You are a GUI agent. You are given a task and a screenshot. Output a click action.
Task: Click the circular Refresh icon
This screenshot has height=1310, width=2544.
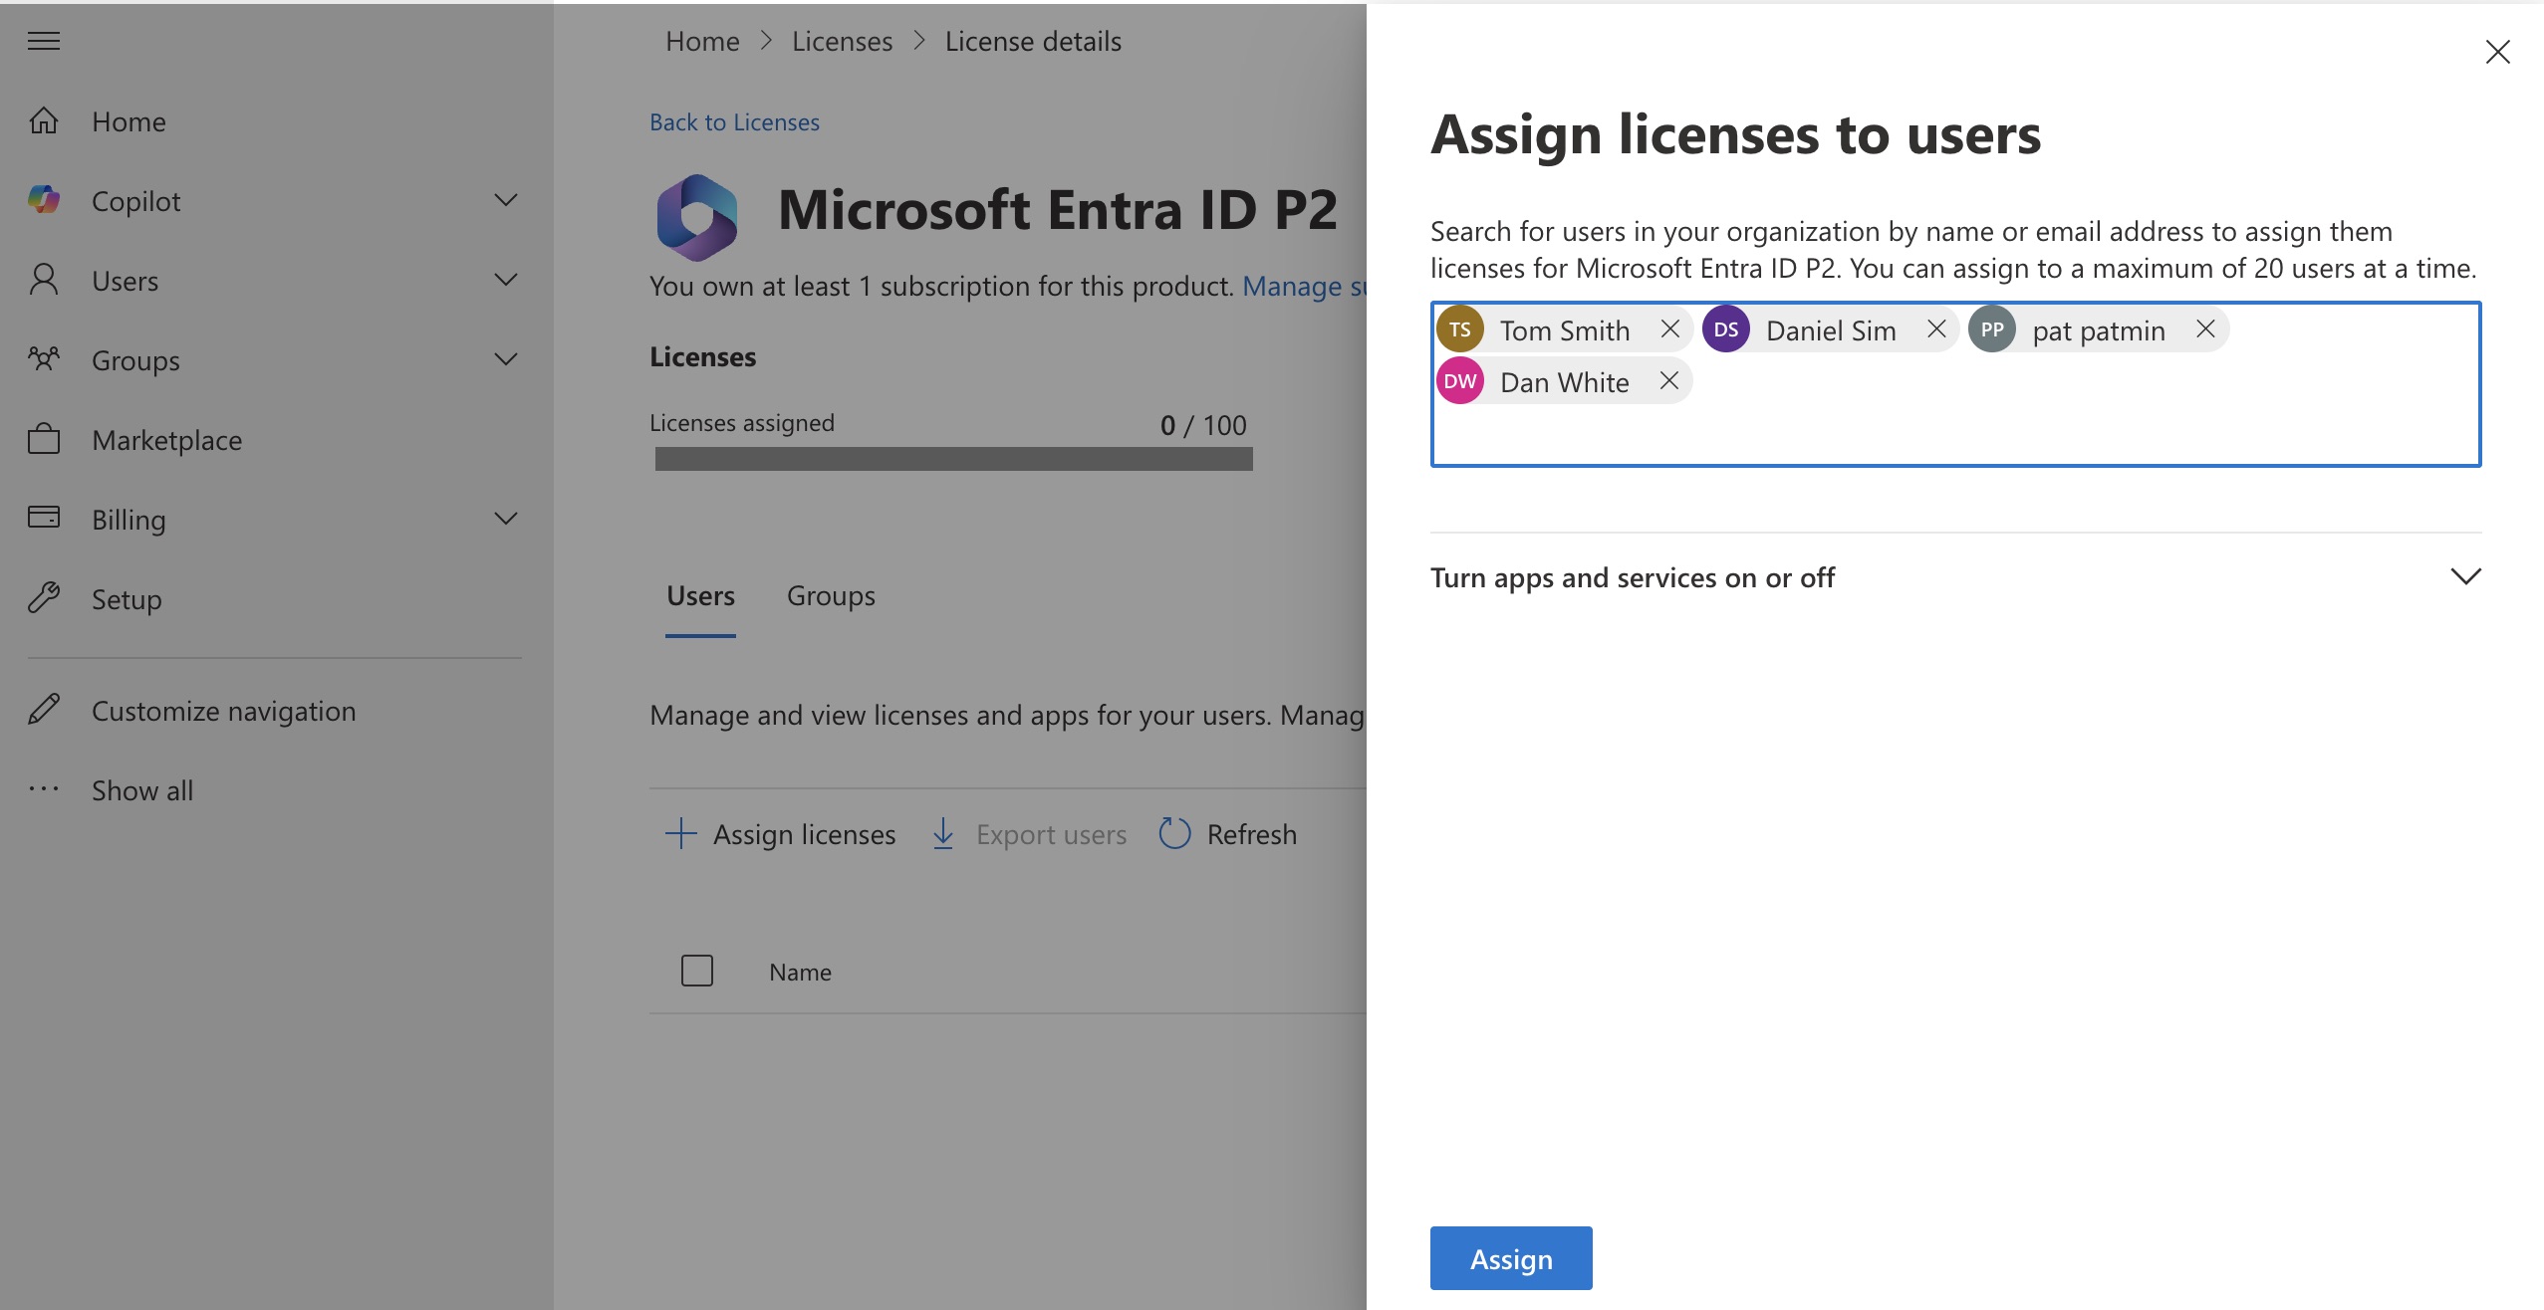(x=1175, y=833)
